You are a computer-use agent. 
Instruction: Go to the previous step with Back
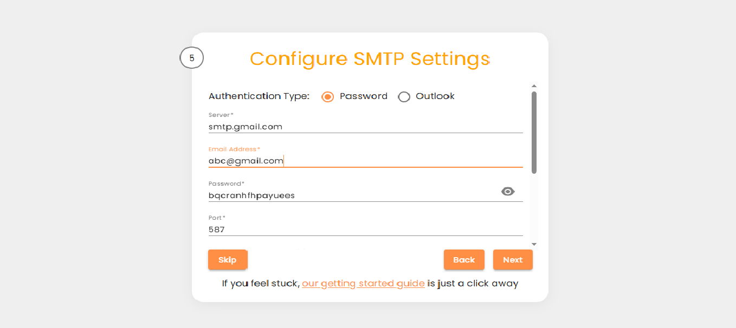pos(464,260)
